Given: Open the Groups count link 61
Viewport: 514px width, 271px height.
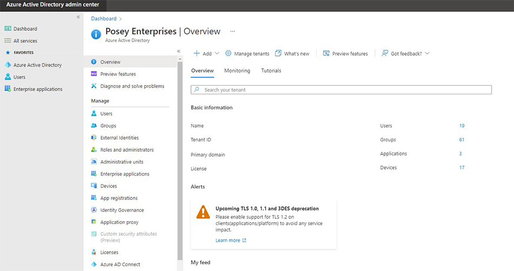Looking at the screenshot, I should pos(462,140).
